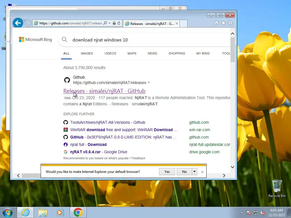291x218 pixels.
Task: Click the horizontal scrollbar left arrow
Action: tap(18, 175)
